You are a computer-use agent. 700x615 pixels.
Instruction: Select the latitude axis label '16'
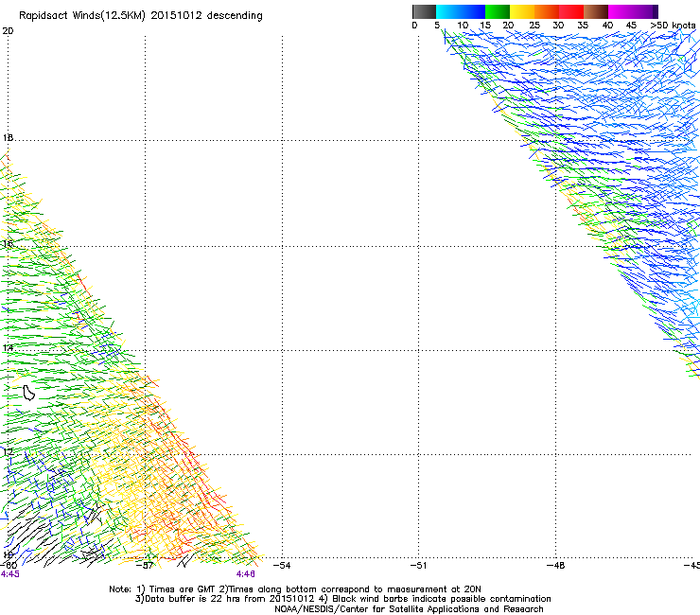click(8, 243)
